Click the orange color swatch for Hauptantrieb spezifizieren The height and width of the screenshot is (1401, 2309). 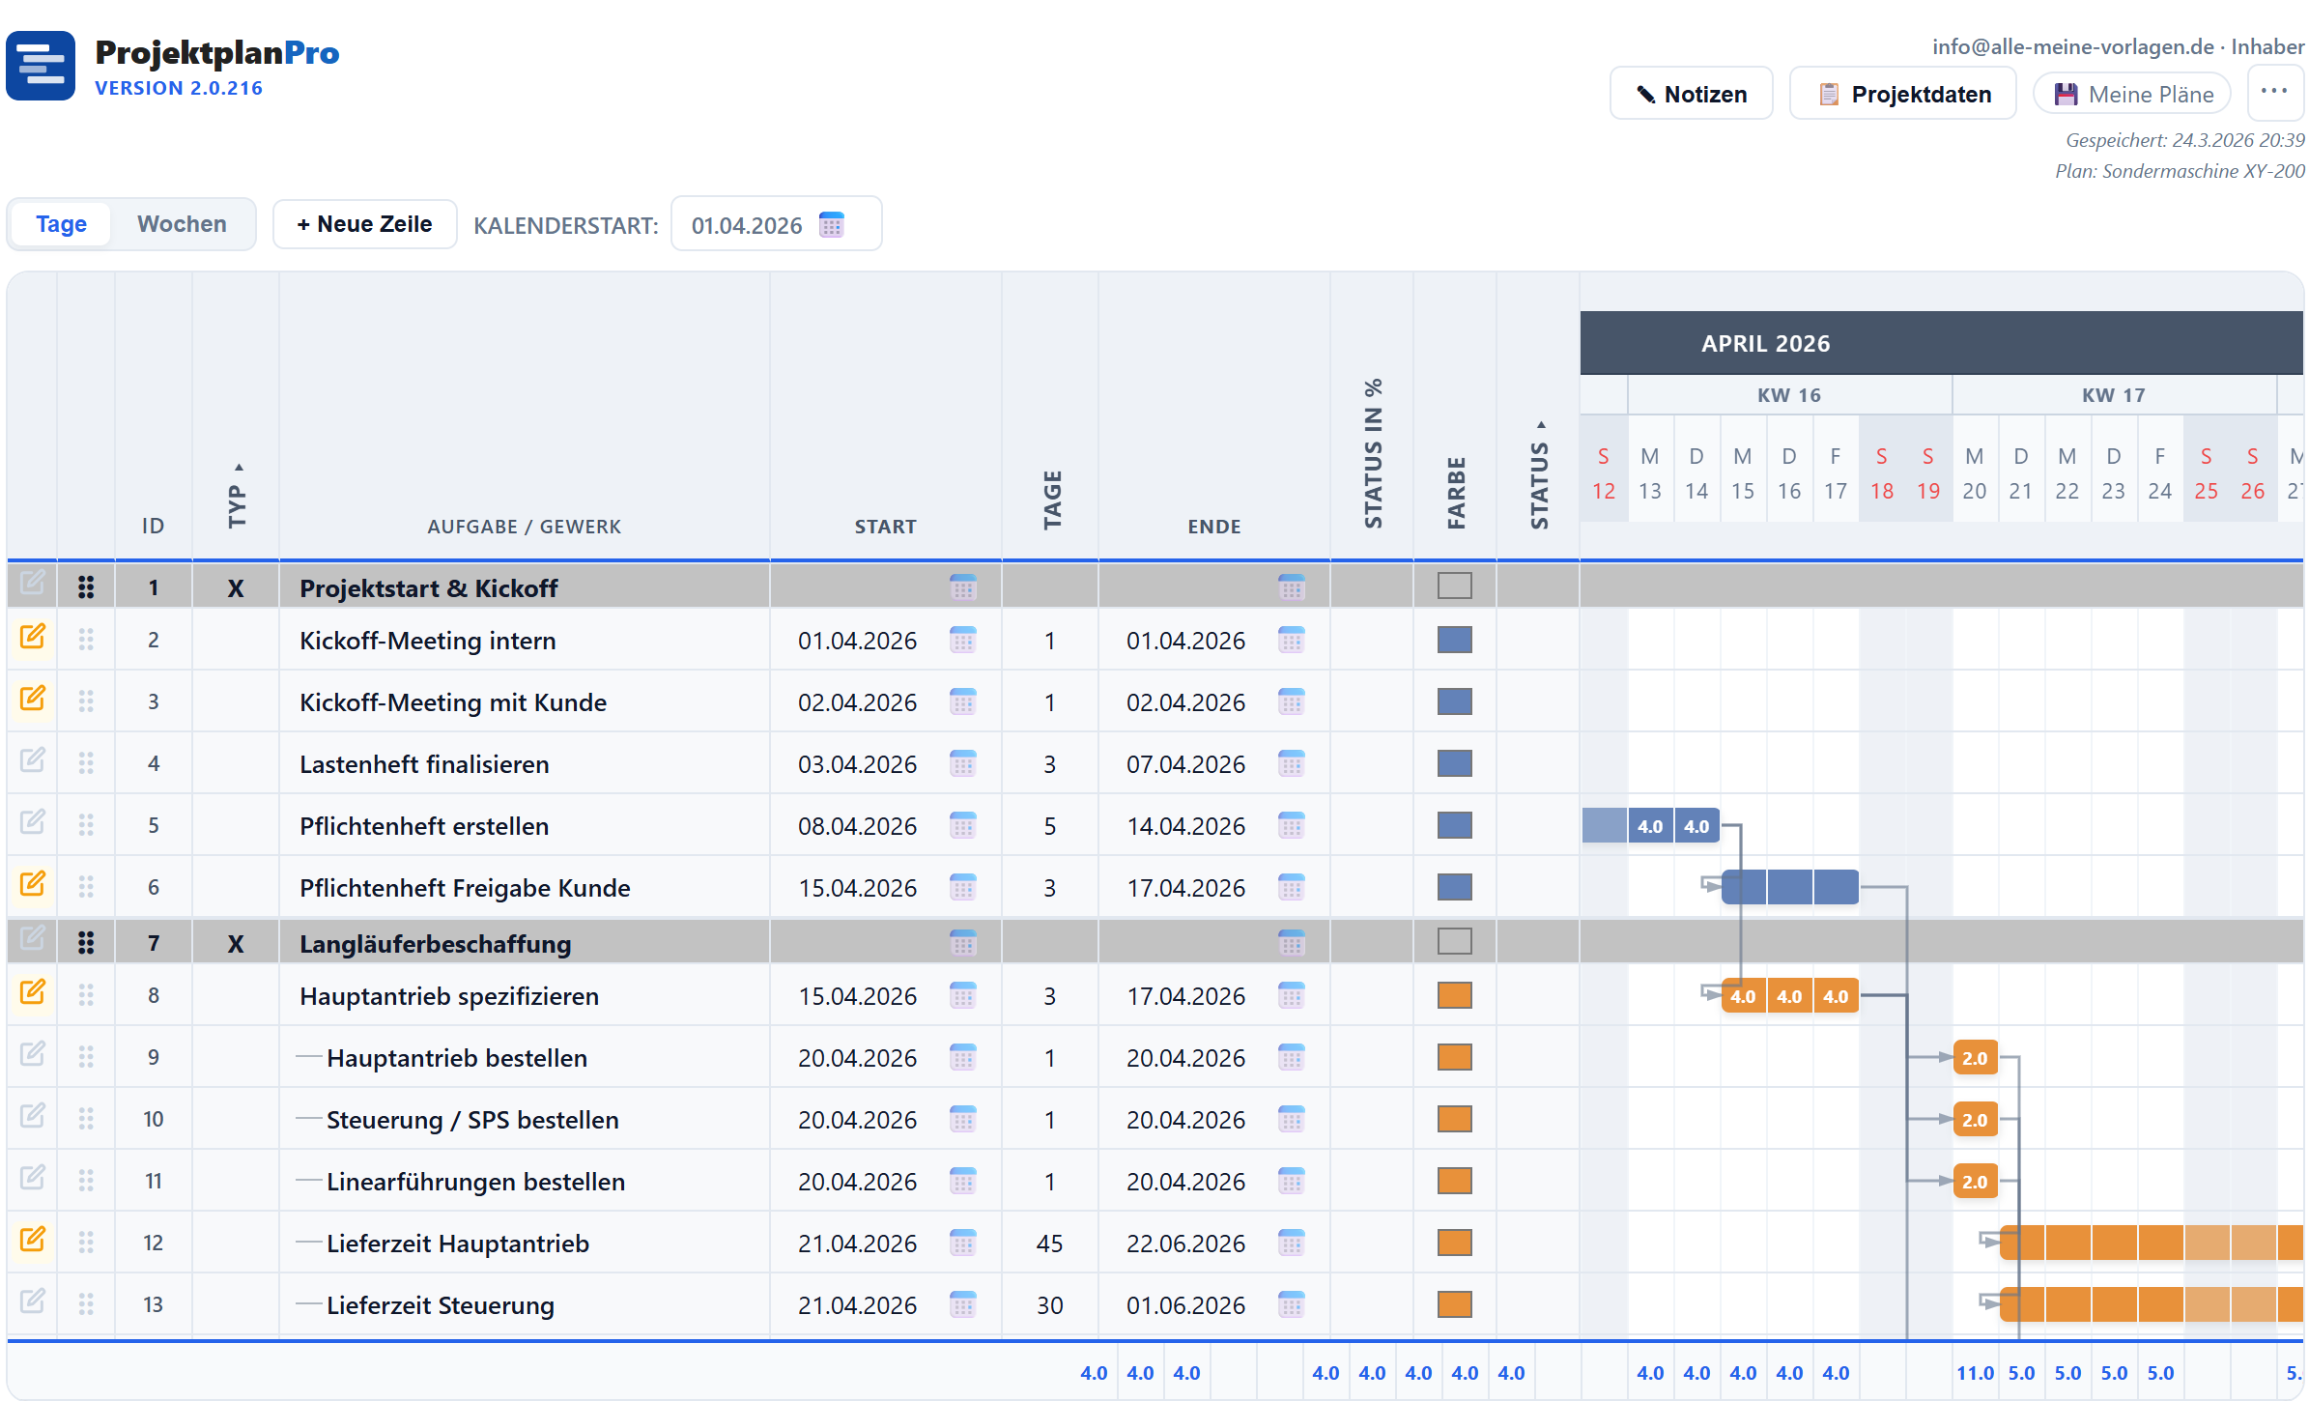(1455, 995)
